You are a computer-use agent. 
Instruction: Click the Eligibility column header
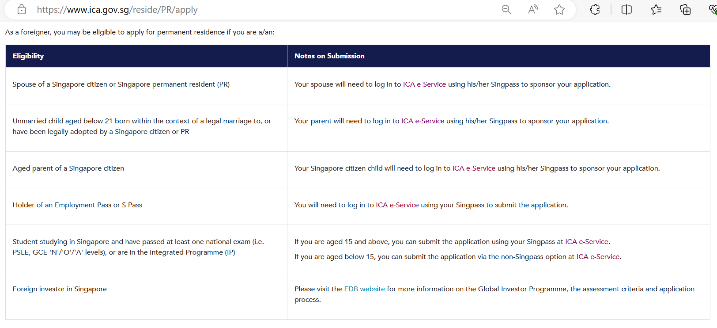28,56
